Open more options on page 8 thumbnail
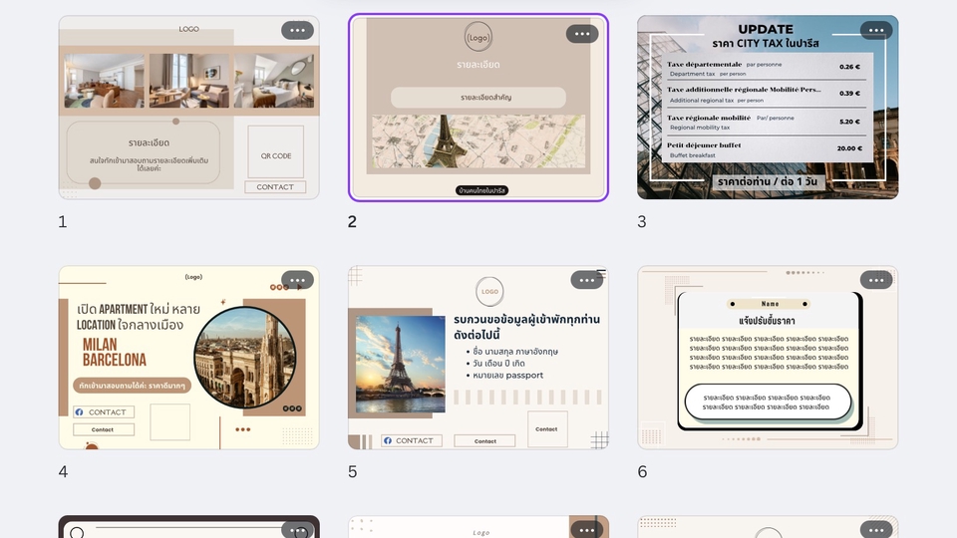The height and width of the screenshot is (538, 957). click(586, 530)
